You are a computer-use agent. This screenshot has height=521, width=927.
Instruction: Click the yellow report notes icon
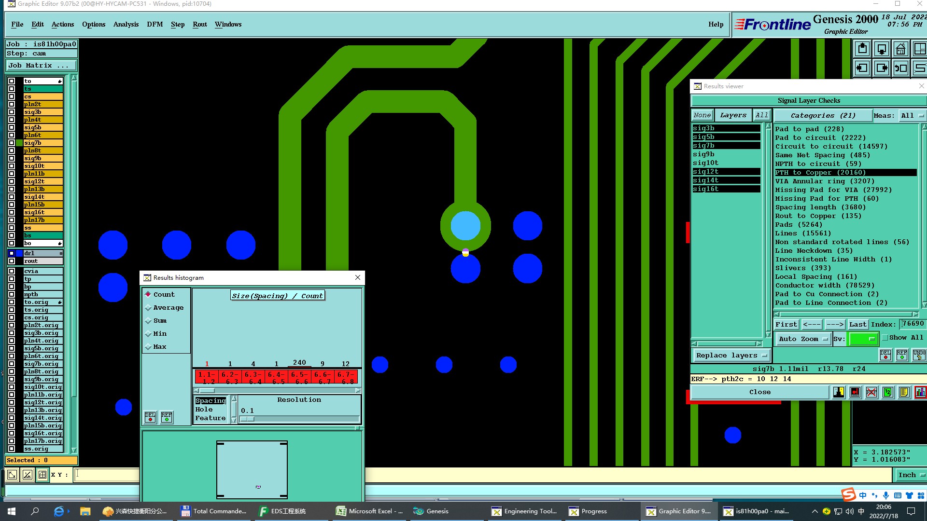click(x=904, y=392)
